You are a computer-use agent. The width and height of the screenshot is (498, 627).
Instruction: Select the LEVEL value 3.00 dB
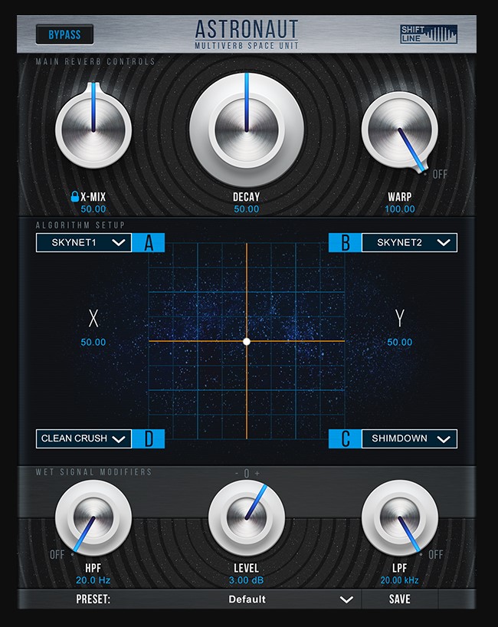click(246, 580)
